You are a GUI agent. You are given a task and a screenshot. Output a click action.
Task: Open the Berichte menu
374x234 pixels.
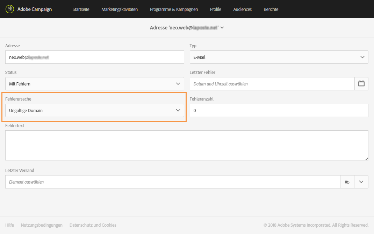pyautogui.click(x=271, y=9)
